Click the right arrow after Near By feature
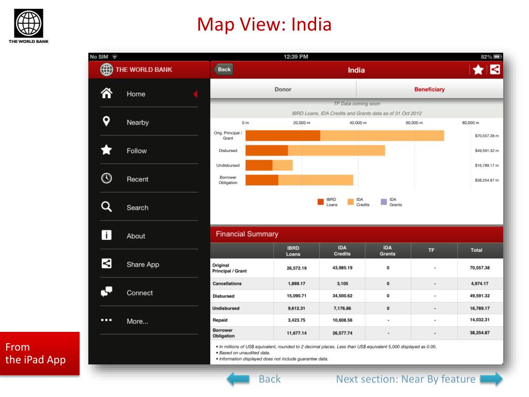529x397 pixels. click(491, 379)
